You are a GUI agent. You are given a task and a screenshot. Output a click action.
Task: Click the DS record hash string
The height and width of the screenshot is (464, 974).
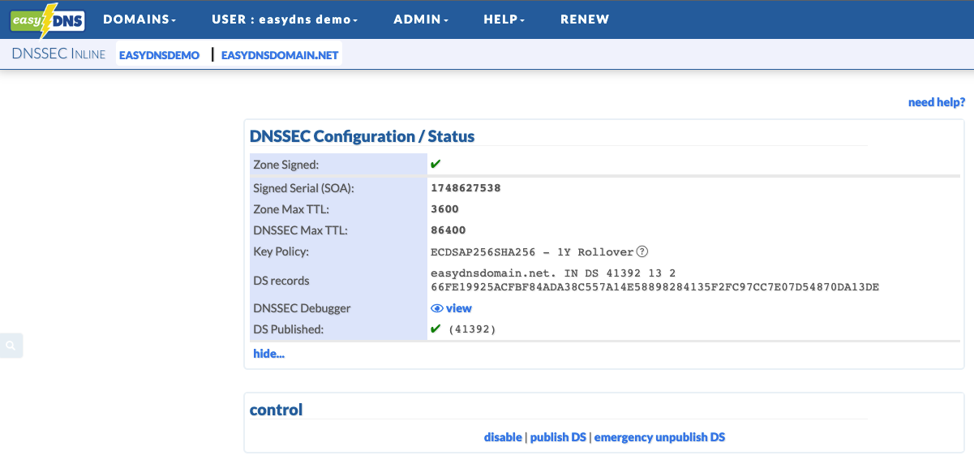[655, 287]
